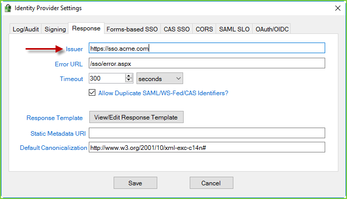Click the empty Static Metadata URI field
Screen dimensions: 347x199
[x=207, y=133]
